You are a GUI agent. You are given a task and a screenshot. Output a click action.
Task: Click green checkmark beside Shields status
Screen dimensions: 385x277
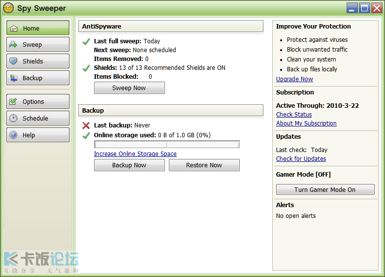(86, 68)
